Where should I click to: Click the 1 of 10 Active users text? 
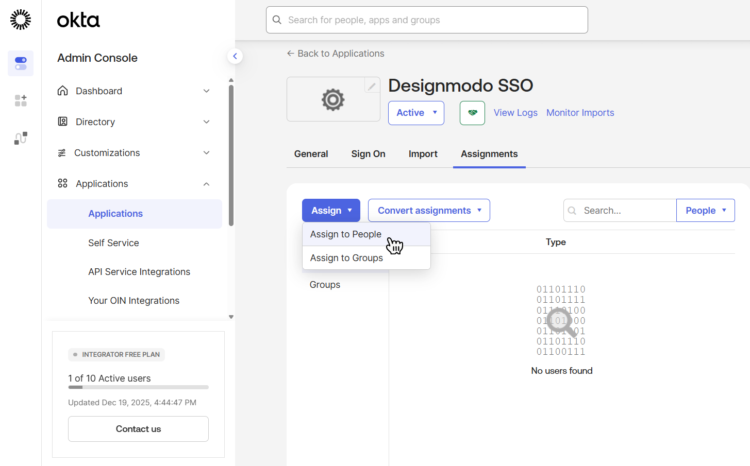(x=109, y=378)
